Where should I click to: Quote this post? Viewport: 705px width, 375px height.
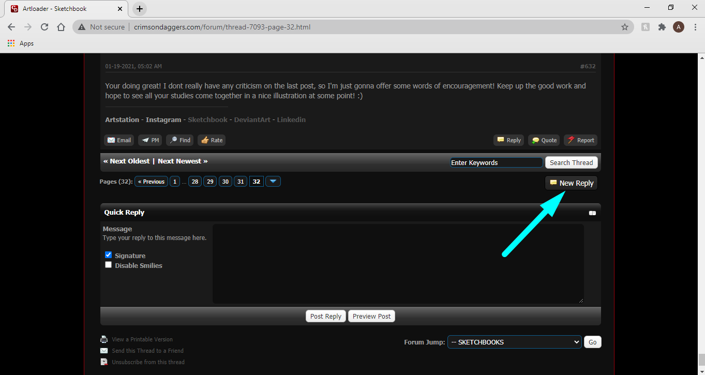(x=544, y=140)
